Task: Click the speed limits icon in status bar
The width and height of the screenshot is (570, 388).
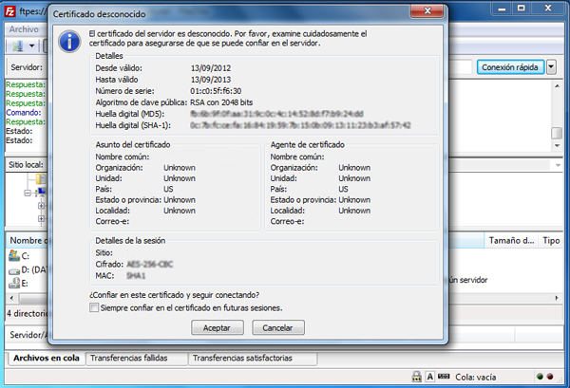Action: pyautogui.click(x=444, y=377)
